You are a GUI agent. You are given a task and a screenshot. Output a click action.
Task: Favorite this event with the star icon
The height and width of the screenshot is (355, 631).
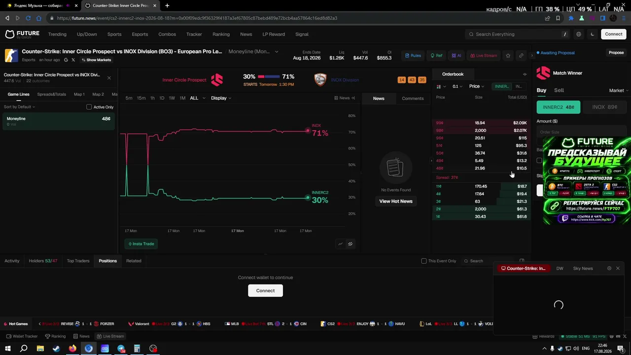point(508,55)
